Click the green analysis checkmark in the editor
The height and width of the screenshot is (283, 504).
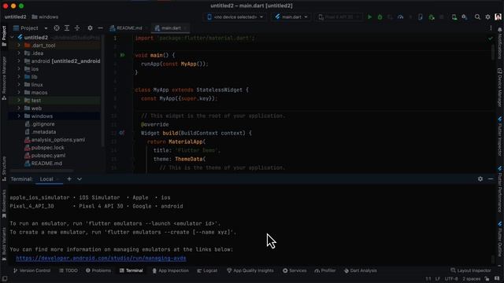click(x=490, y=39)
